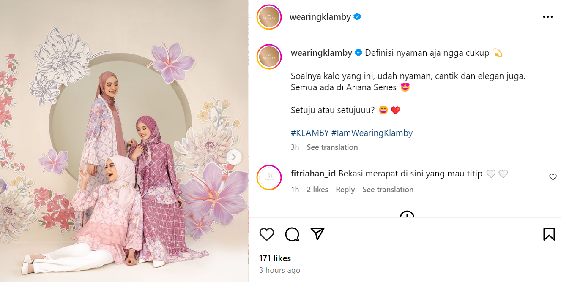Screen dimensions: 561x282
Task: Open comments with the speech bubble icon
Action: 292,234
